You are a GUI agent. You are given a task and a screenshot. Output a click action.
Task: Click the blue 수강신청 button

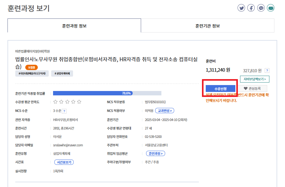220,88
